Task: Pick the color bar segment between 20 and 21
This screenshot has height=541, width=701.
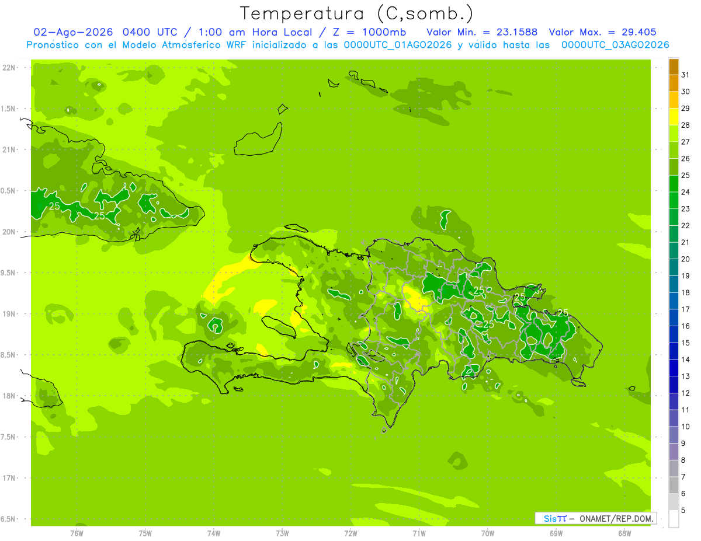Action: pyautogui.click(x=674, y=251)
